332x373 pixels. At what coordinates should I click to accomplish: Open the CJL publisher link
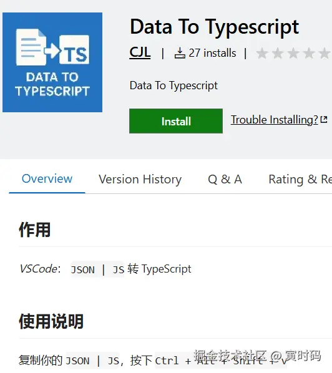pyautogui.click(x=140, y=52)
